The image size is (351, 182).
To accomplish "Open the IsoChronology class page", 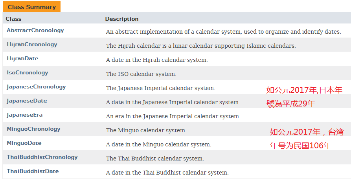I will pyautogui.click(x=27, y=72).
